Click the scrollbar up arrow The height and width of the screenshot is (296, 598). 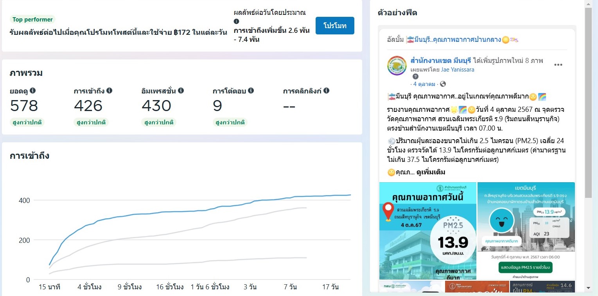click(589, 4)
